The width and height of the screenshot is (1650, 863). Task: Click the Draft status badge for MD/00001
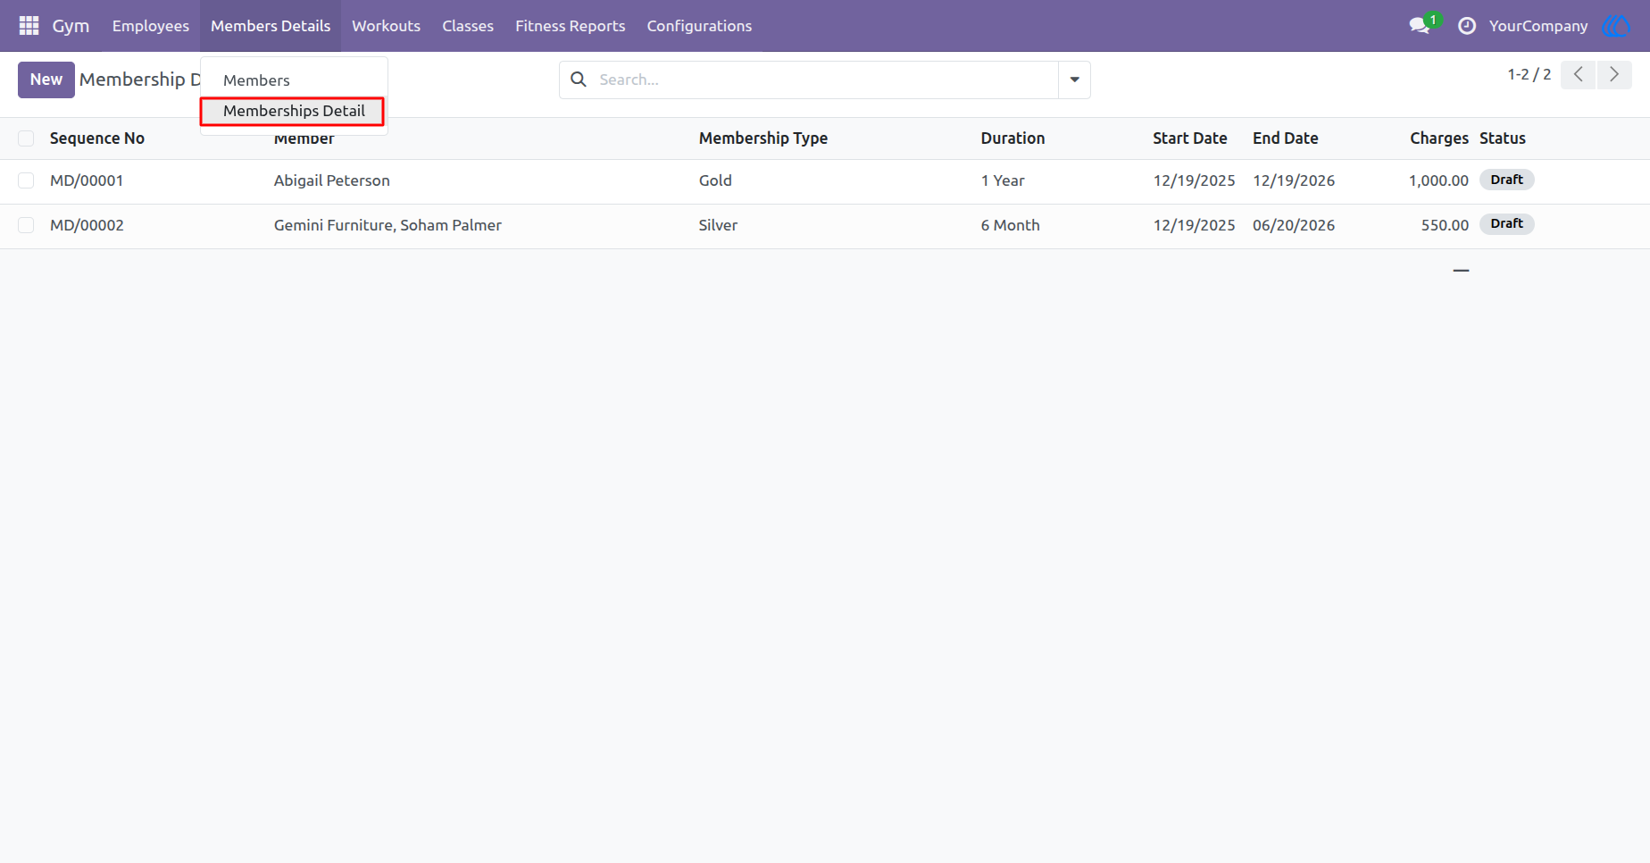(x=1506, y=180)
